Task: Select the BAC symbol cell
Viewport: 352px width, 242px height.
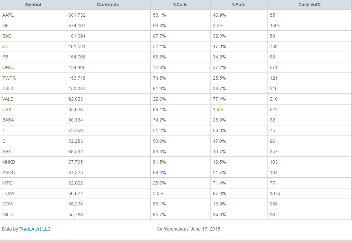Action: pos(7,36)
